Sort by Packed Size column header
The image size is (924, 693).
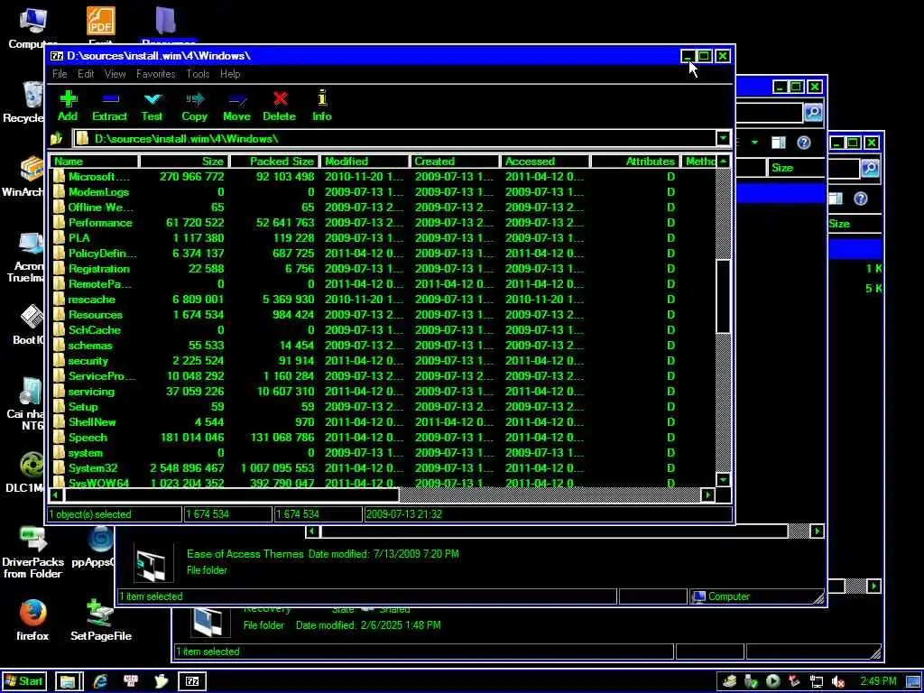pos(274,161)
